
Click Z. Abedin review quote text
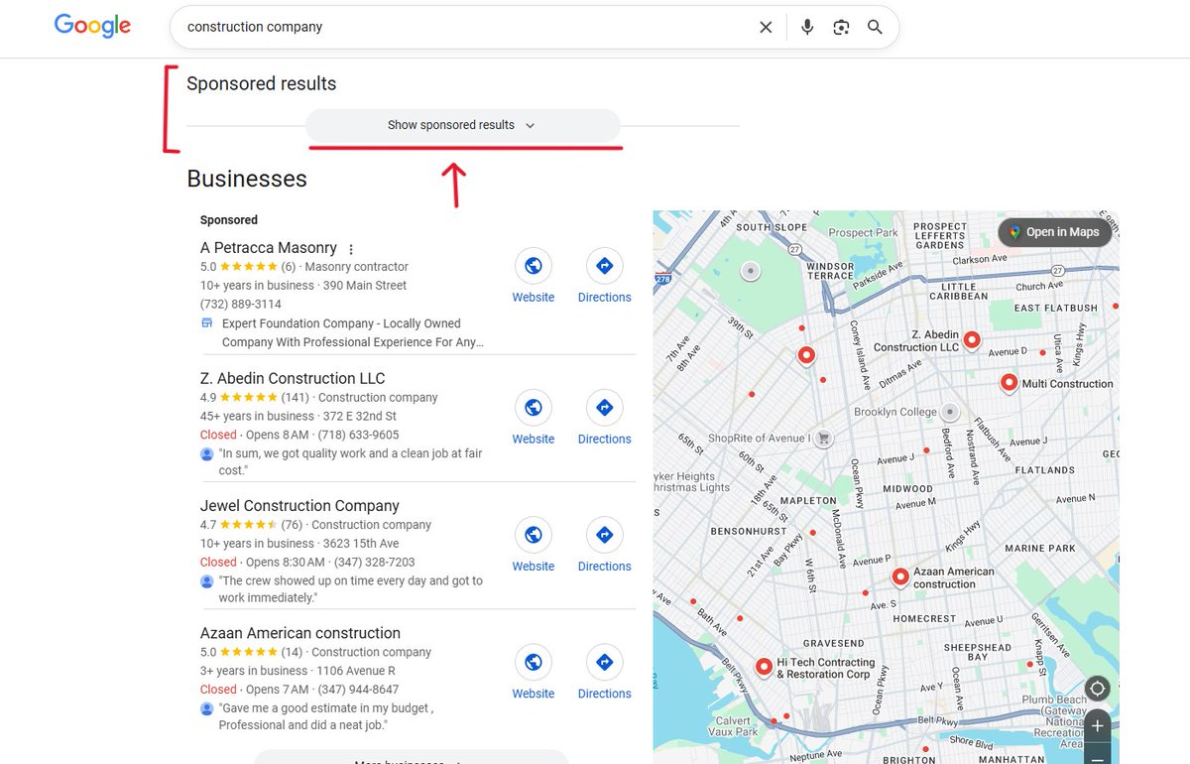coord(351,461)
